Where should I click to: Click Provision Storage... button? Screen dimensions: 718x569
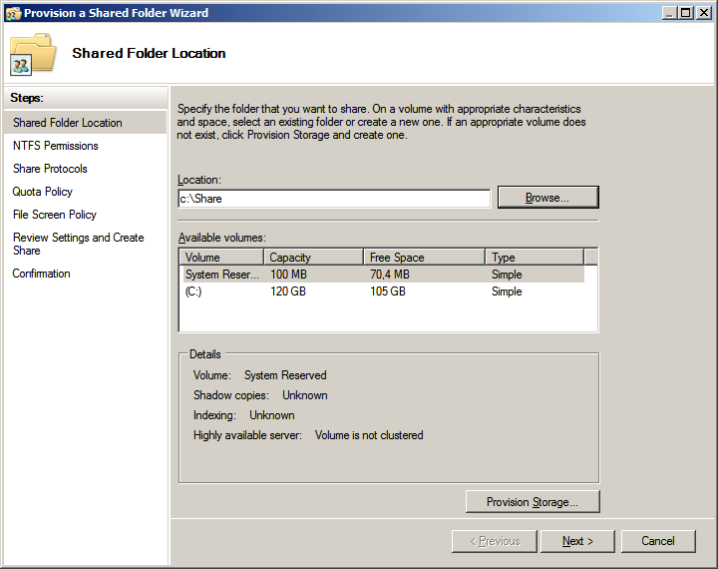533,501
